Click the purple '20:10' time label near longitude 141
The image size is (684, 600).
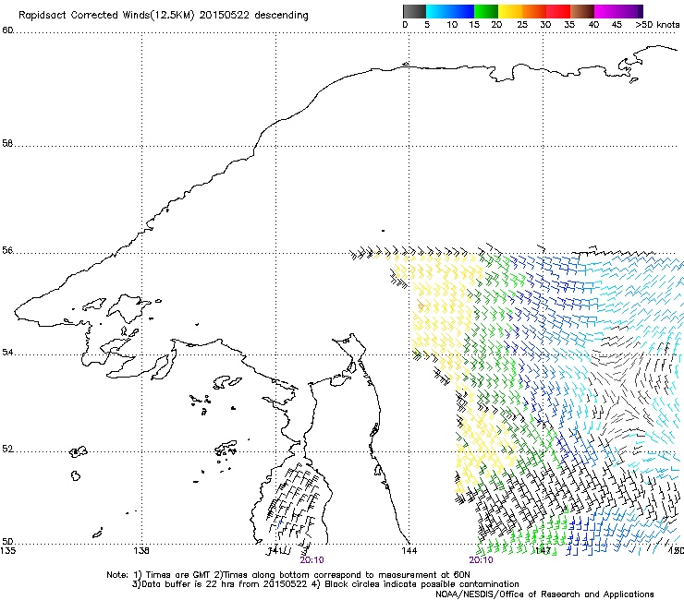[311, 560]
